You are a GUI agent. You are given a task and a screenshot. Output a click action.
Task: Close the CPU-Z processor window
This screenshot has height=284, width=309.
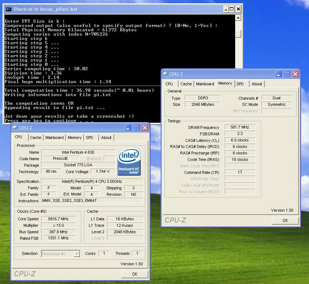[145, 128]
